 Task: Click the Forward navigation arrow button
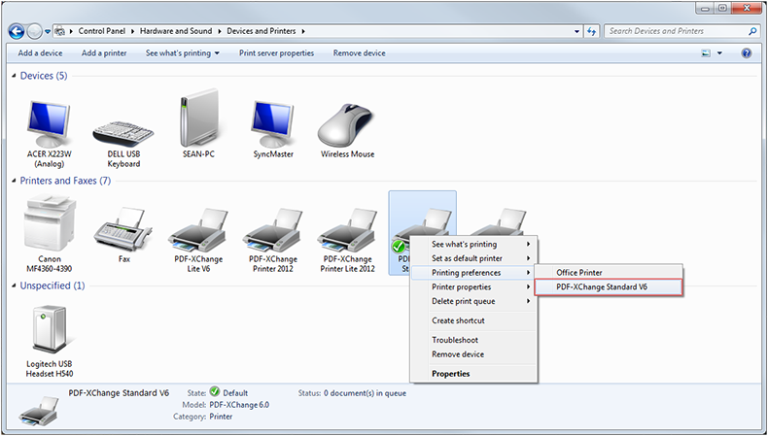pyautogui.click(x=34, y=32)
